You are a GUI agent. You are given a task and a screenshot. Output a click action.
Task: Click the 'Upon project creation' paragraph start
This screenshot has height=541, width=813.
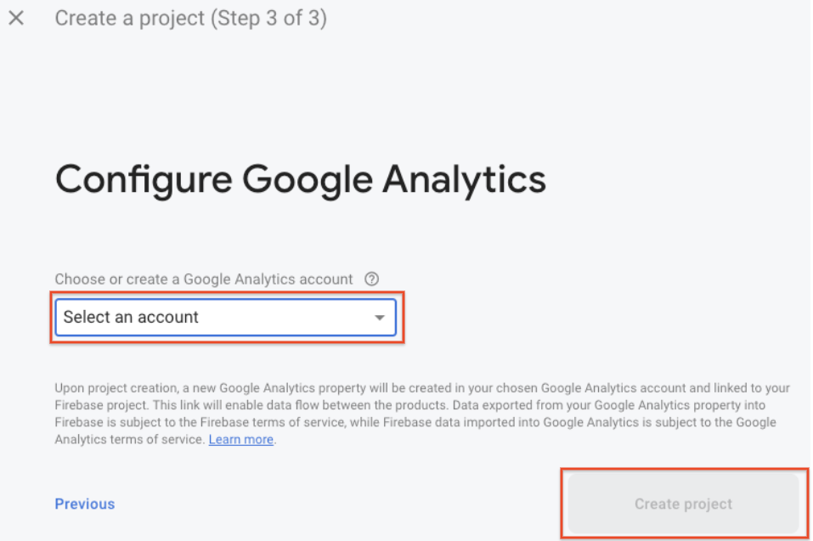pyautogui.click(x=100, y=388)
